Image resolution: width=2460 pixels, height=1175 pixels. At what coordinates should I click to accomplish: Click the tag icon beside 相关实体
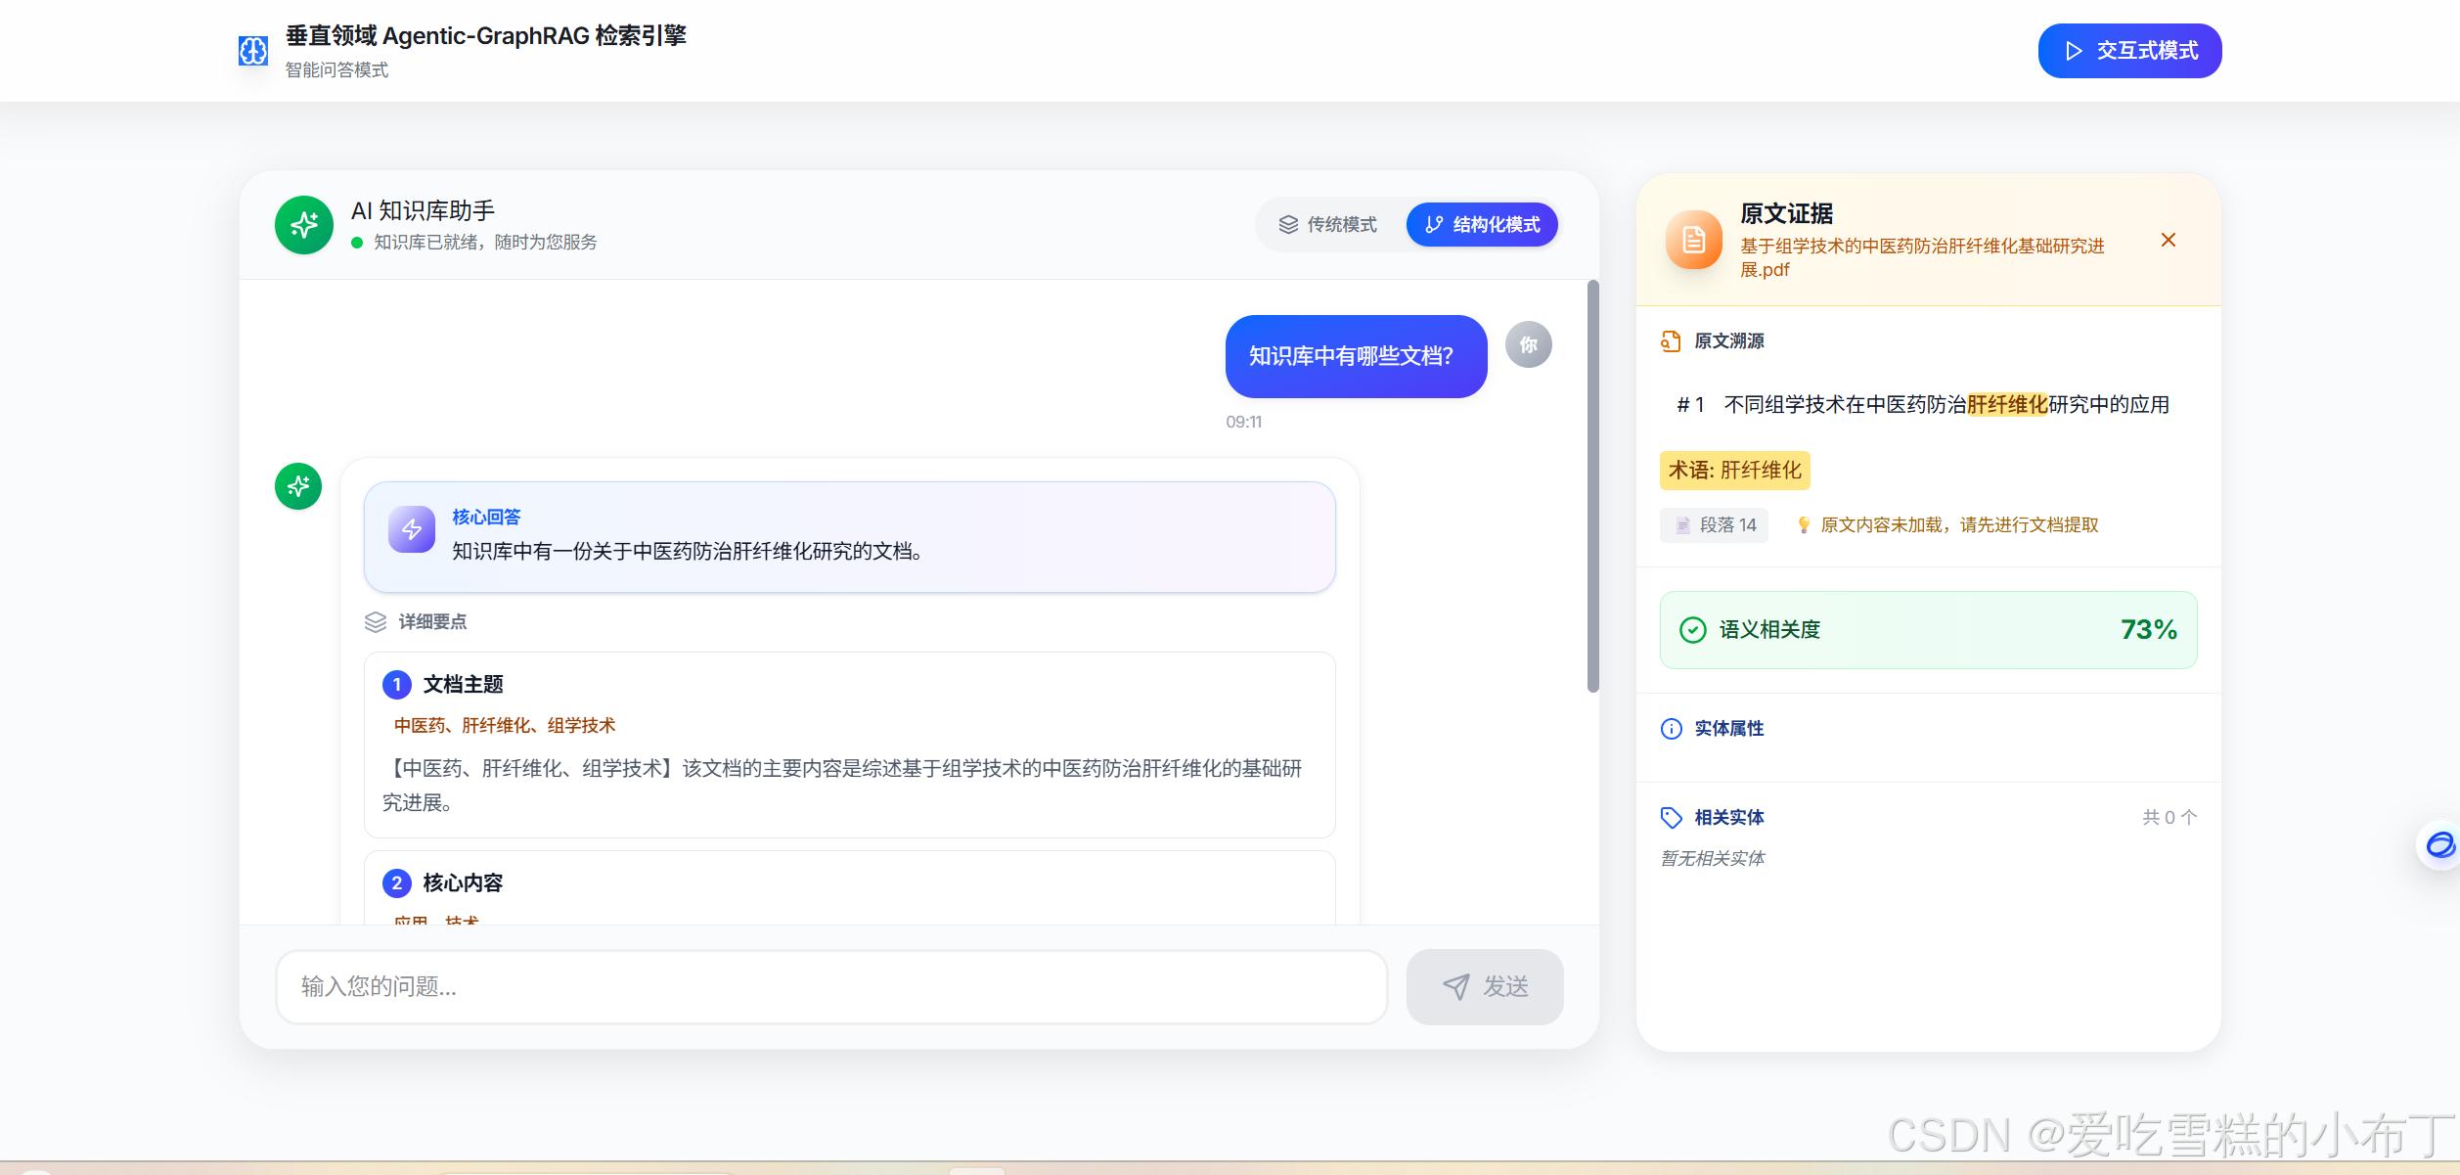1671,818
